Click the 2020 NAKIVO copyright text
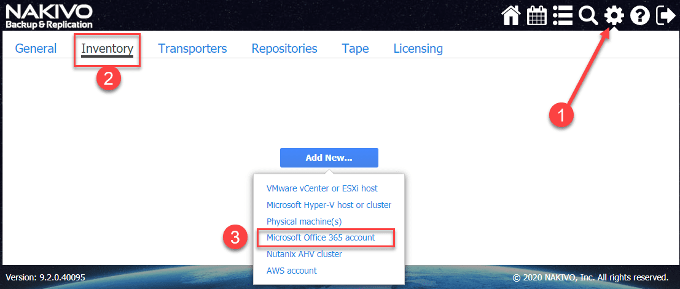680x289 pixels. [590, 277]
